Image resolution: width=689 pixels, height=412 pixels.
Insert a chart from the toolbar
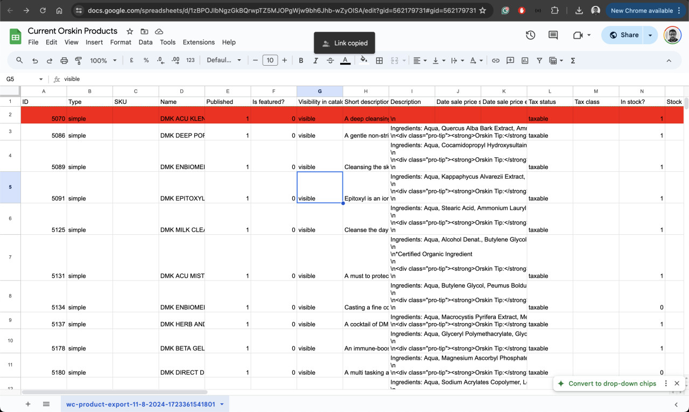coord(525,60)
